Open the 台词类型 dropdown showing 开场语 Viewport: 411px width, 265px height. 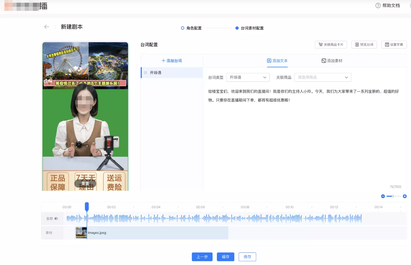248,77
